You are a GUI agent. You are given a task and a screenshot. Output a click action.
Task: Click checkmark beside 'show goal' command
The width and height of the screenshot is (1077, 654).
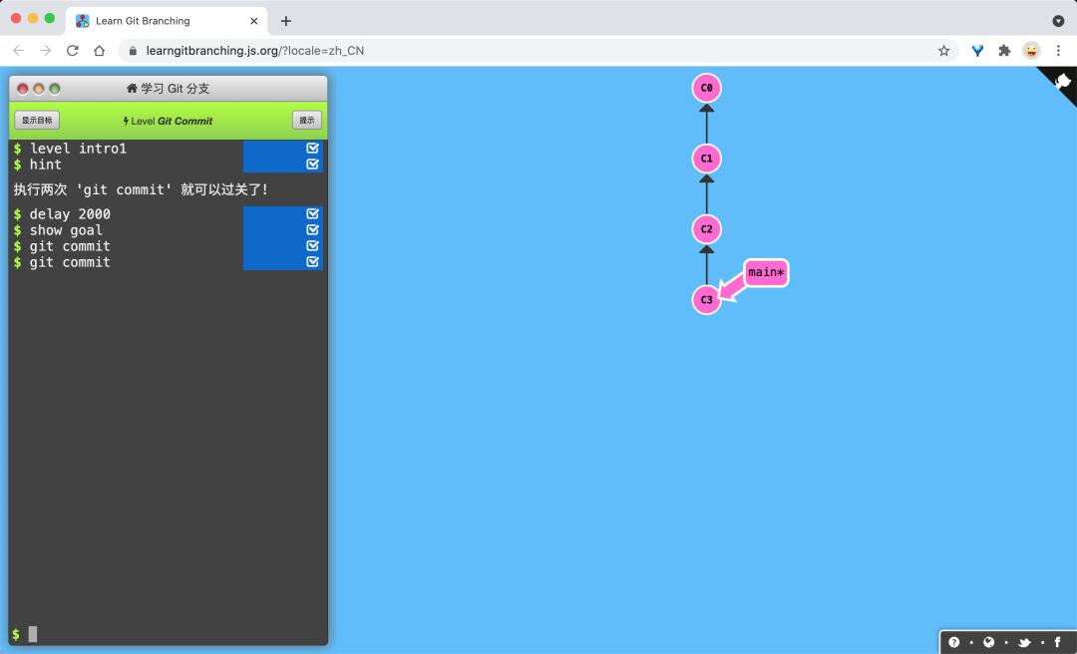click(312, 229)
